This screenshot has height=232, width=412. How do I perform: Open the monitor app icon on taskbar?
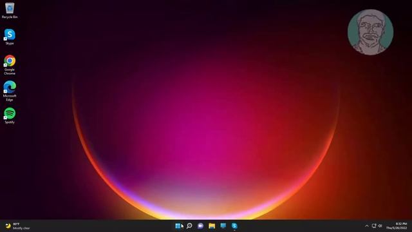(x=223, y=226)
